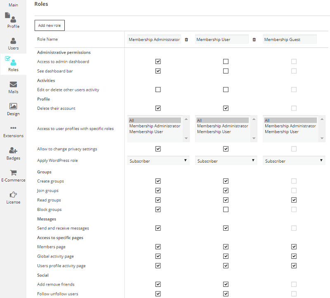Select the Roles sidebar icon
This screenshot has width=330, height=298.
coord(11,61)
